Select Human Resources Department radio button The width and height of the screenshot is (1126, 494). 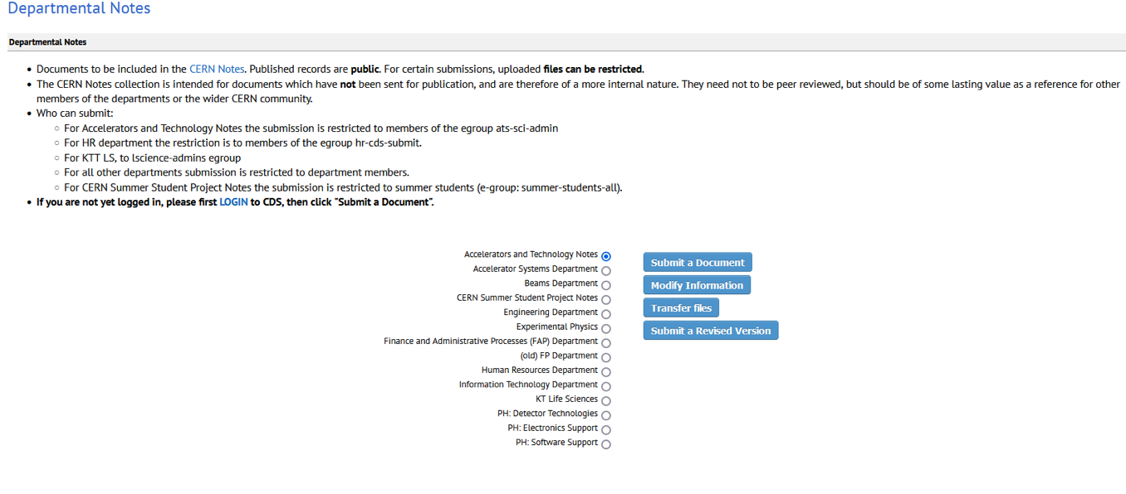606,372
